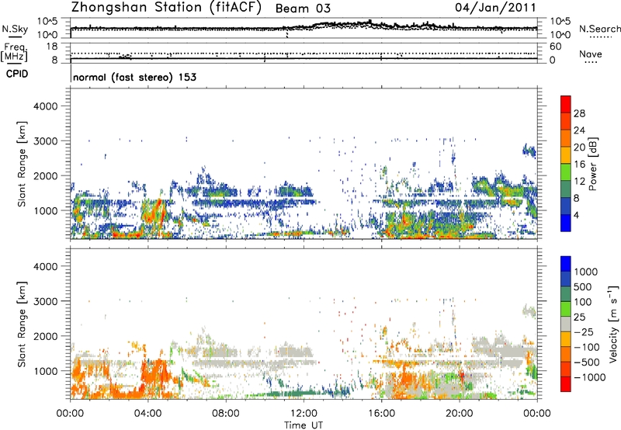Click the "4000" tick in power panel
Viewport: 621px width, 430px height.
point(45,106)
